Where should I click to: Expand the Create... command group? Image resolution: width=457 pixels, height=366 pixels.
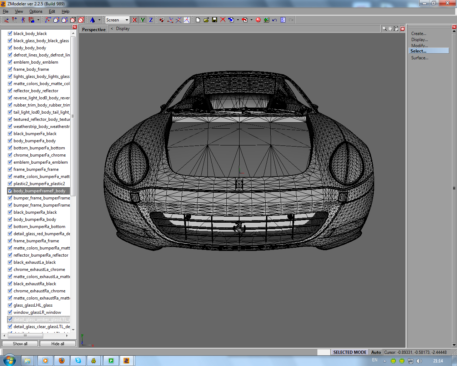pos(418,34)
